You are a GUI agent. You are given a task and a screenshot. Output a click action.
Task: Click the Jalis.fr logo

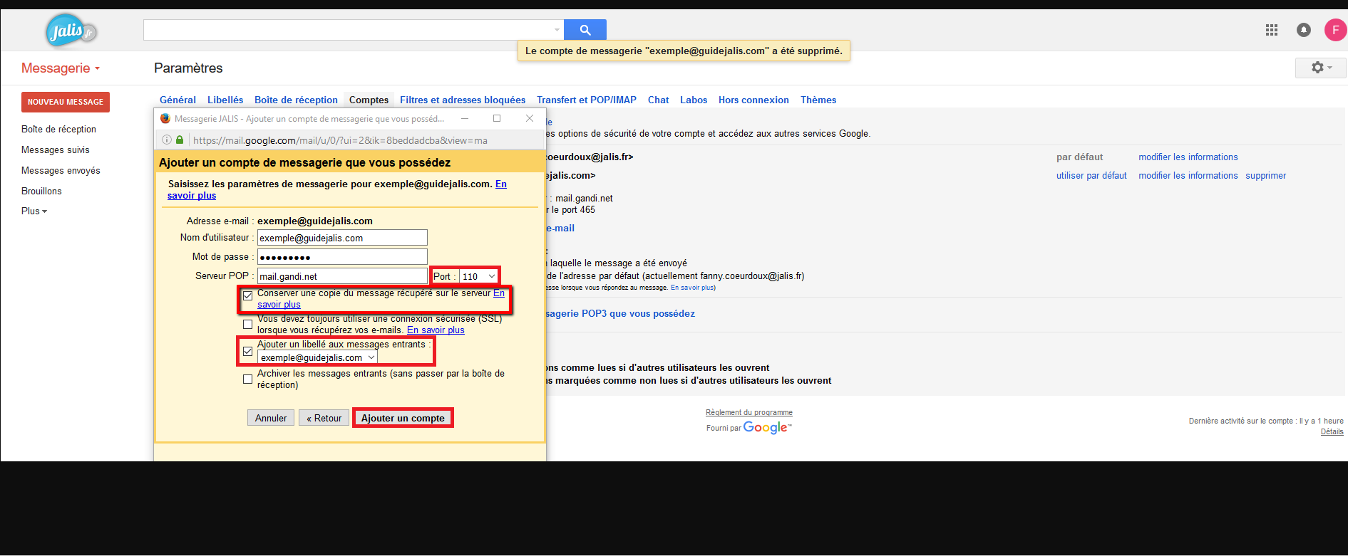coord(71,31)
